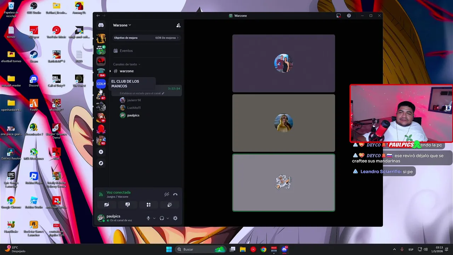Open Windows Start menu

coord(169,249)
